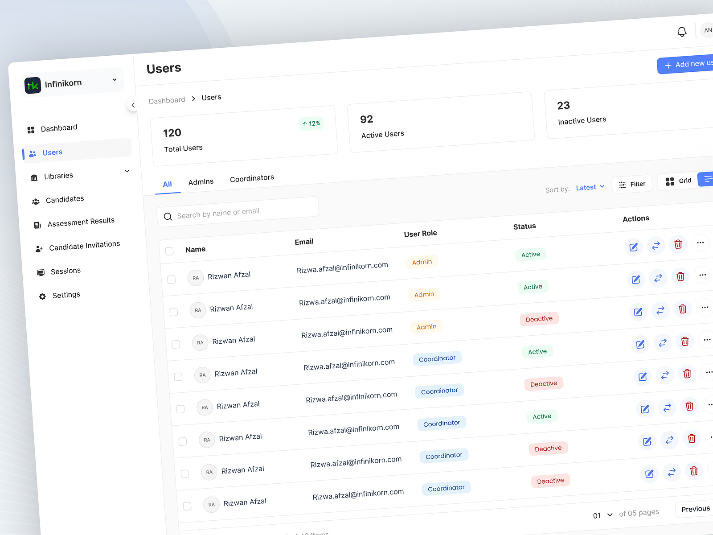
Task: Open more options for first Coordinator row
Action: point(707,340)
